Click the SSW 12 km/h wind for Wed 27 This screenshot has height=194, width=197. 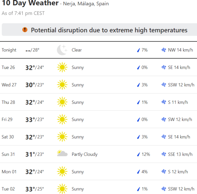(181, 85)
